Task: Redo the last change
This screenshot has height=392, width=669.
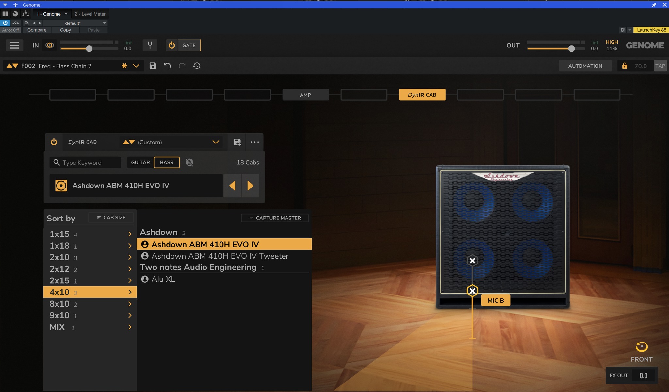Action: click(182, 66)
